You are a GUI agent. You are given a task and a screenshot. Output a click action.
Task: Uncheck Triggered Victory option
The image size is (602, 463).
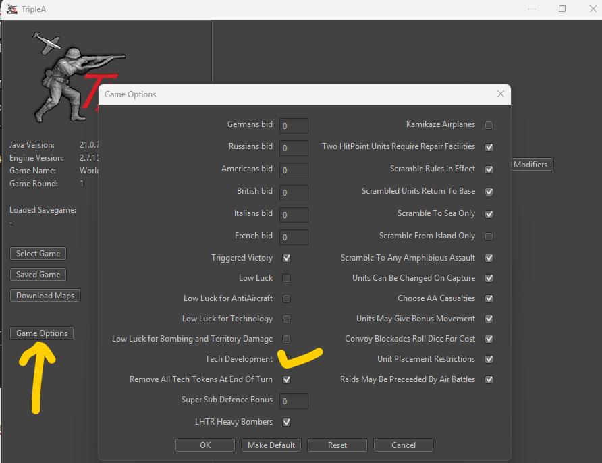click(x=286, y=258)
